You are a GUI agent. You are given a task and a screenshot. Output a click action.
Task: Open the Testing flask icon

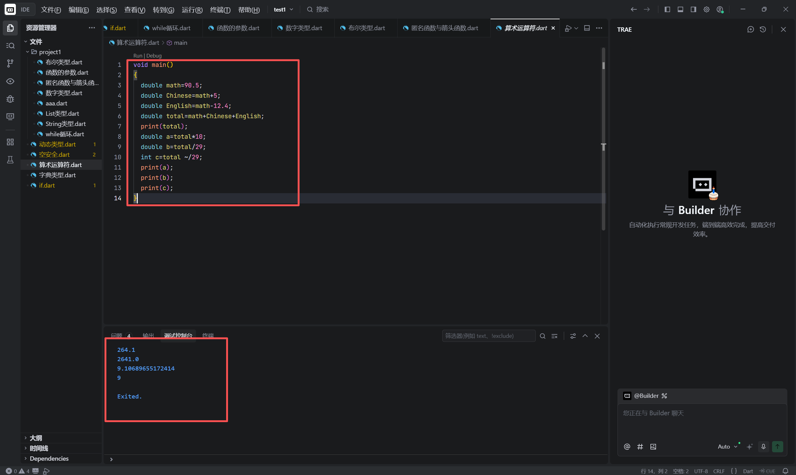pyautogui.click(x=10, y=160)
